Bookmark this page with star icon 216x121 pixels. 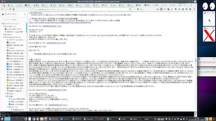click(x=141, y=9)
